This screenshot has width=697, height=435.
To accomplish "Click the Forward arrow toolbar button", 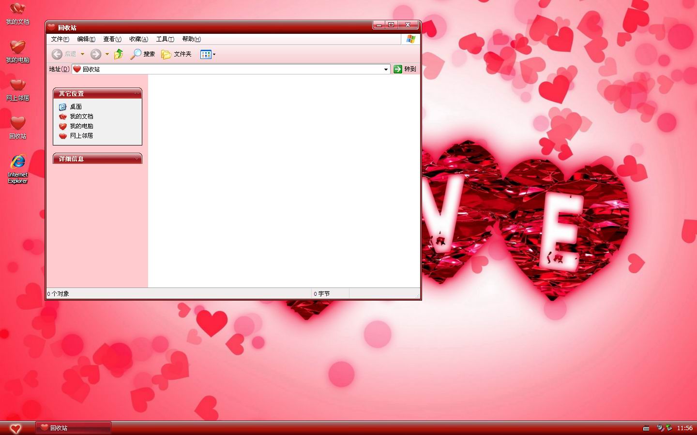I will coord(96,54).
